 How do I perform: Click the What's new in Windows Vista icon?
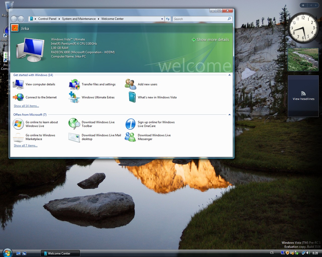click(x=132, y=97)
